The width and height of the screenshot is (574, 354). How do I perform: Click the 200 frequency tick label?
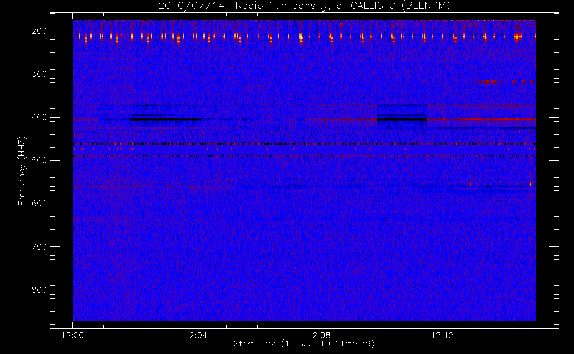click(39, 31)
